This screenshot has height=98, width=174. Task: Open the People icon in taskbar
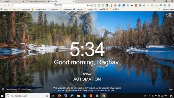point(145,96)
